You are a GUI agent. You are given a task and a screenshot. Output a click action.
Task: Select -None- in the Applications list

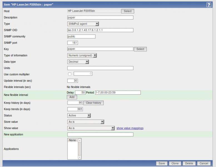(x=73, y=140)
